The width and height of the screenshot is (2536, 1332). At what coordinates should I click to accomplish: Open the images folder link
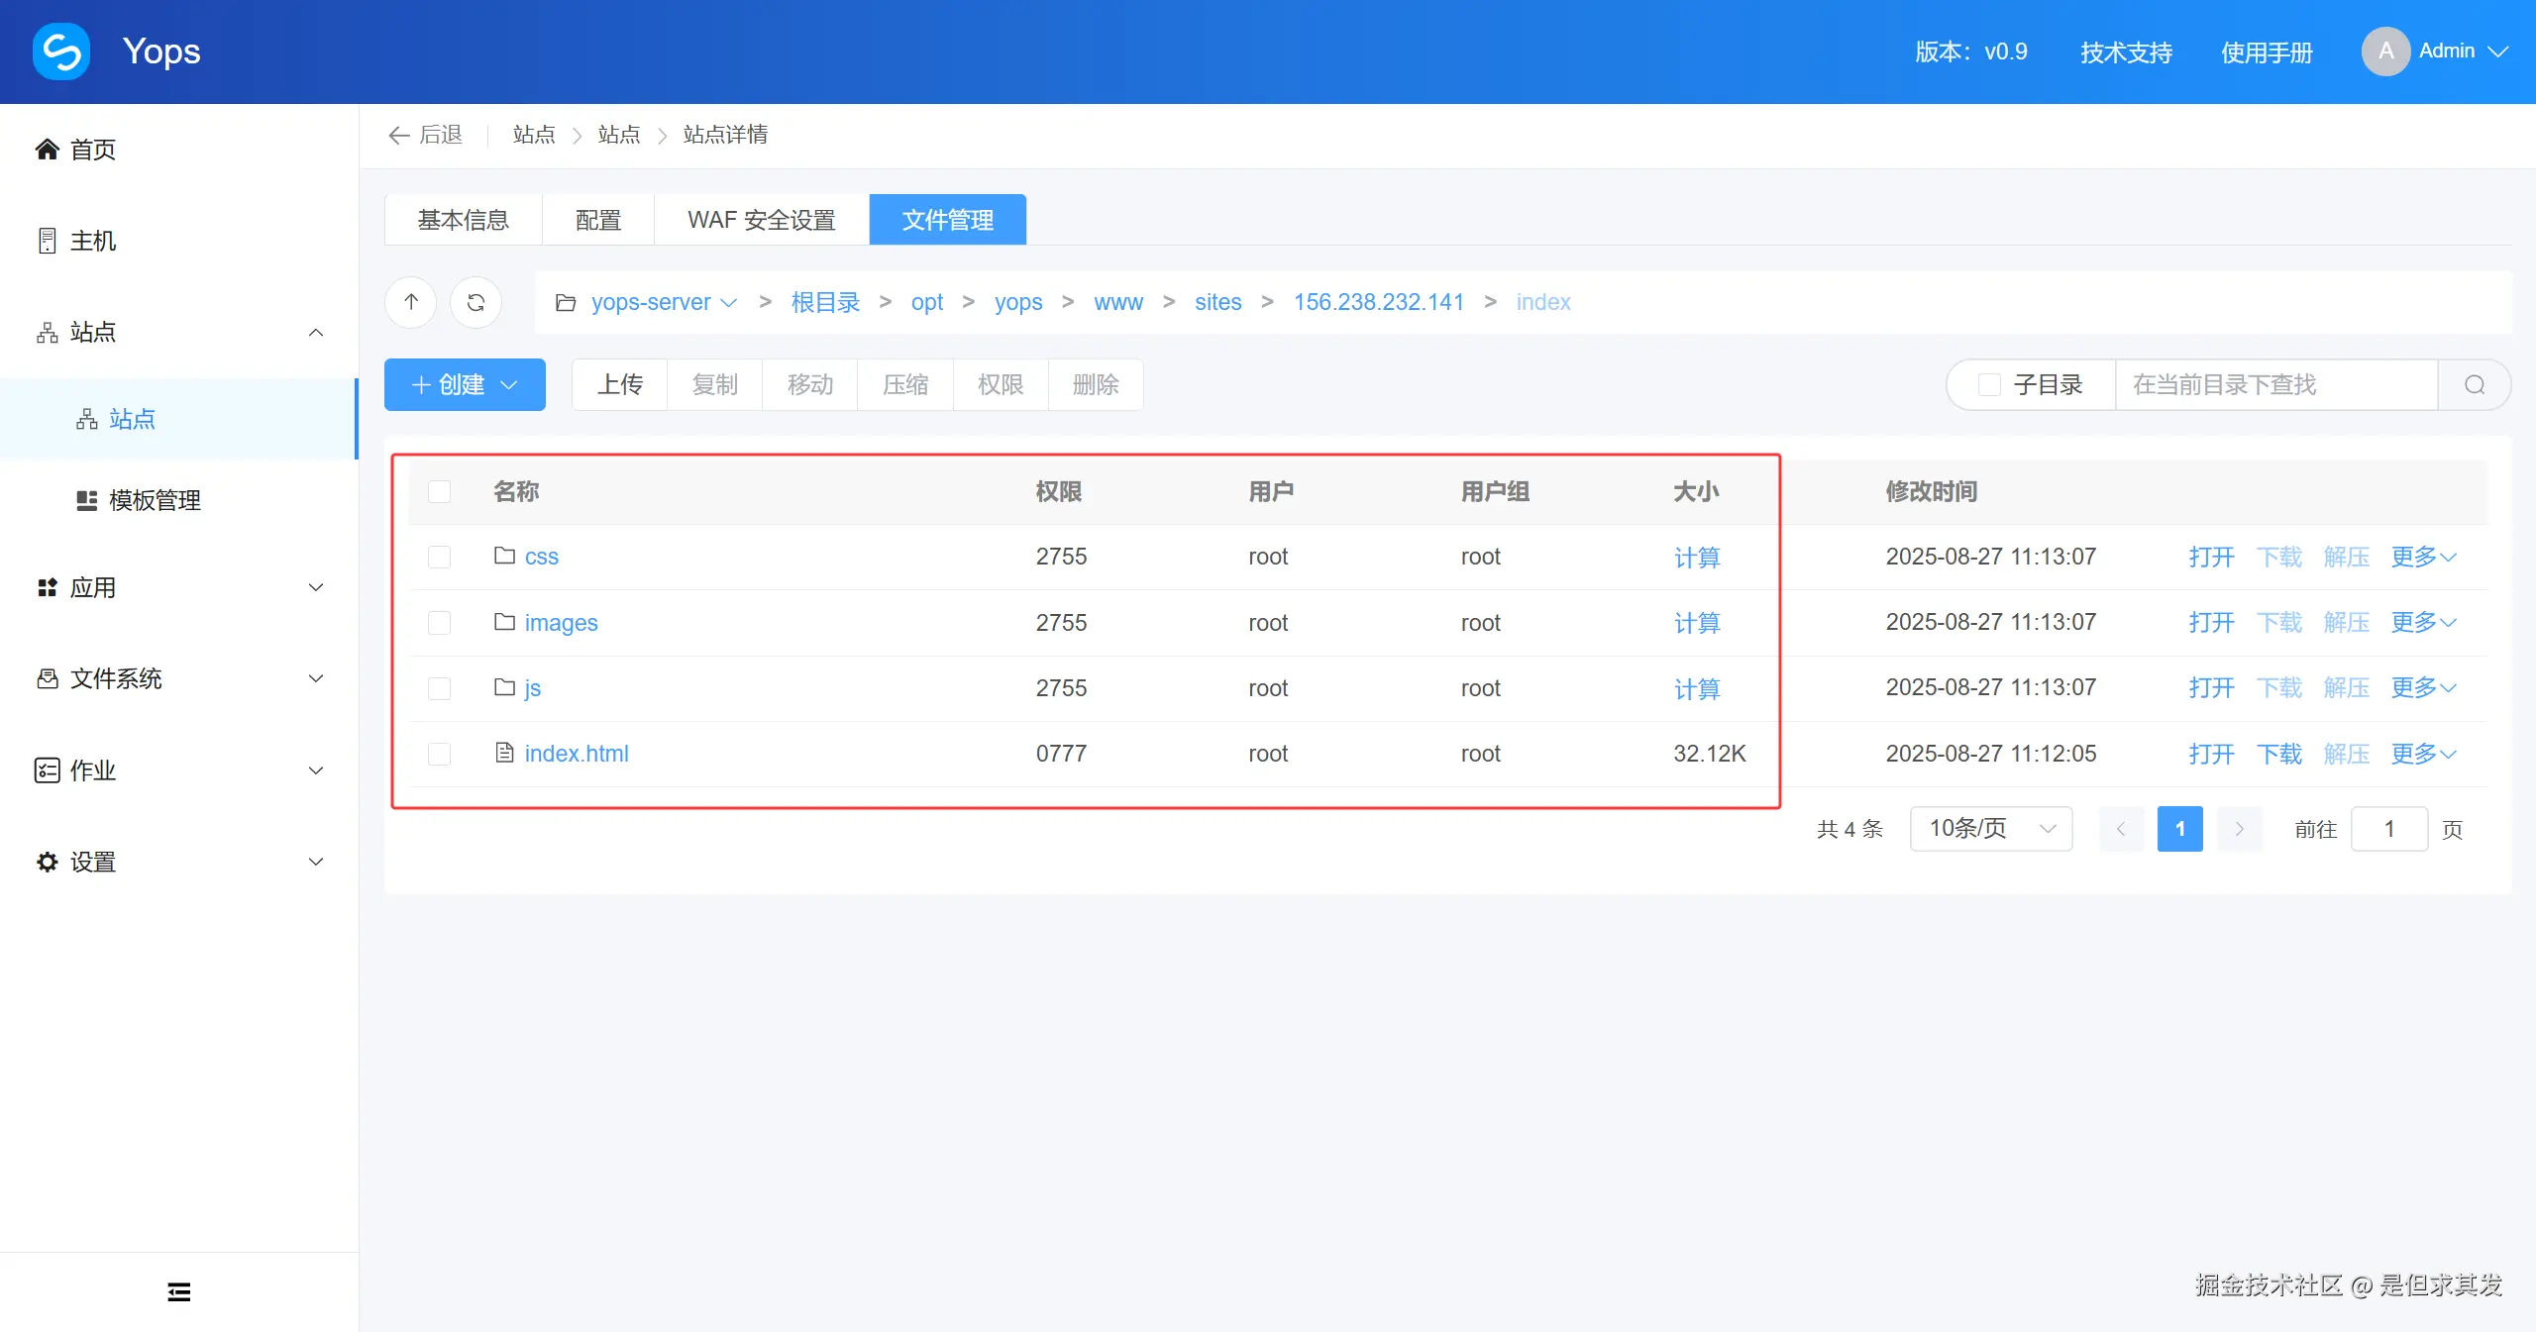561,623
